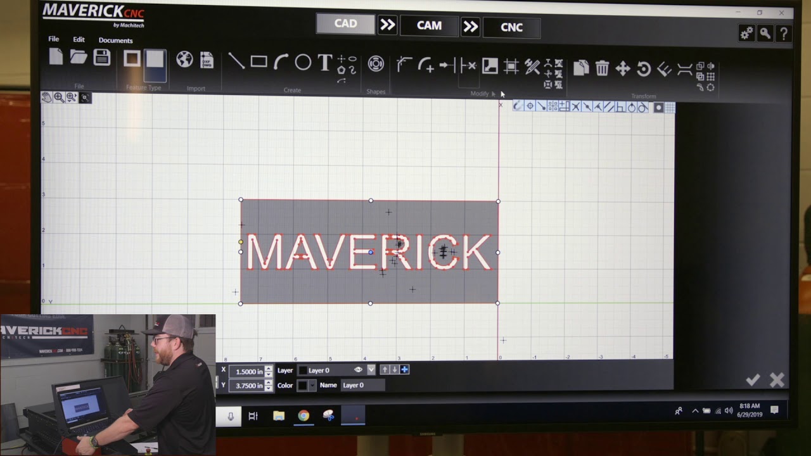The width and height of the screenshot is (811, 456).
Task: Click the X coordinate input field
Action: tap(246, 372)
